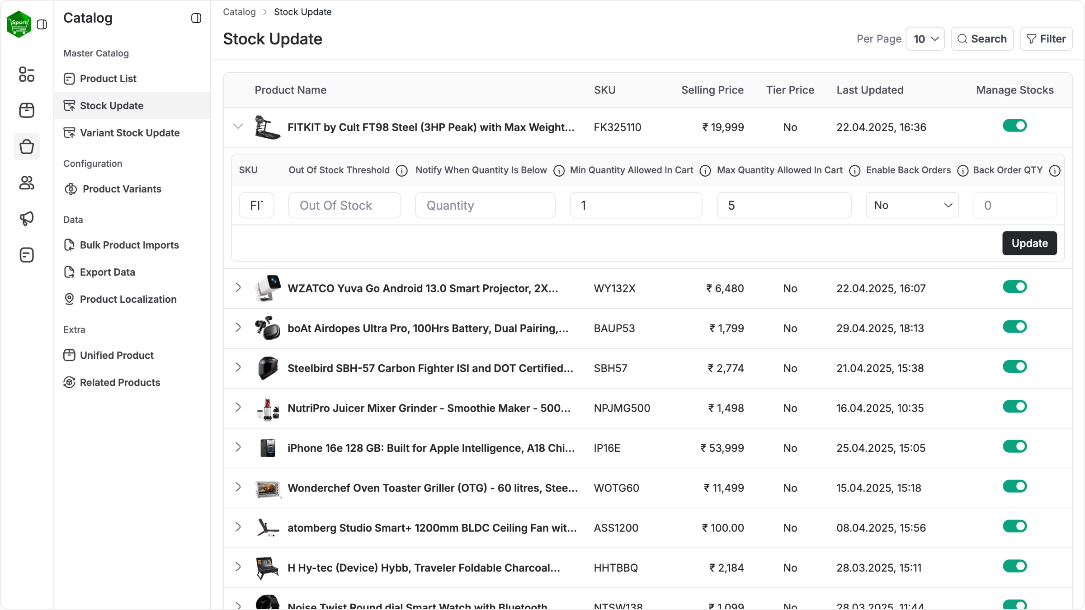
Task: Click NutriPro juicer product thumbnail
Action: 267,408
